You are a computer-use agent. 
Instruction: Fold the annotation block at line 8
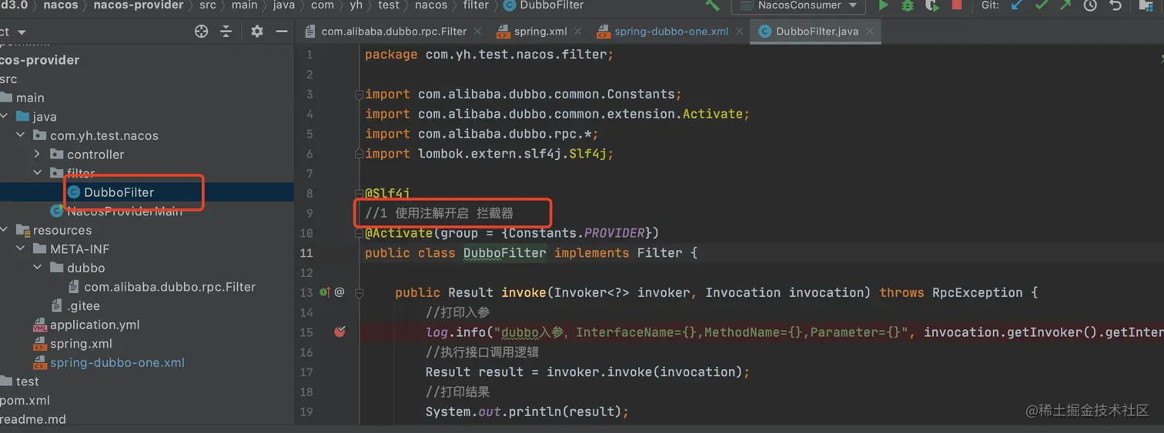point(359,193)
